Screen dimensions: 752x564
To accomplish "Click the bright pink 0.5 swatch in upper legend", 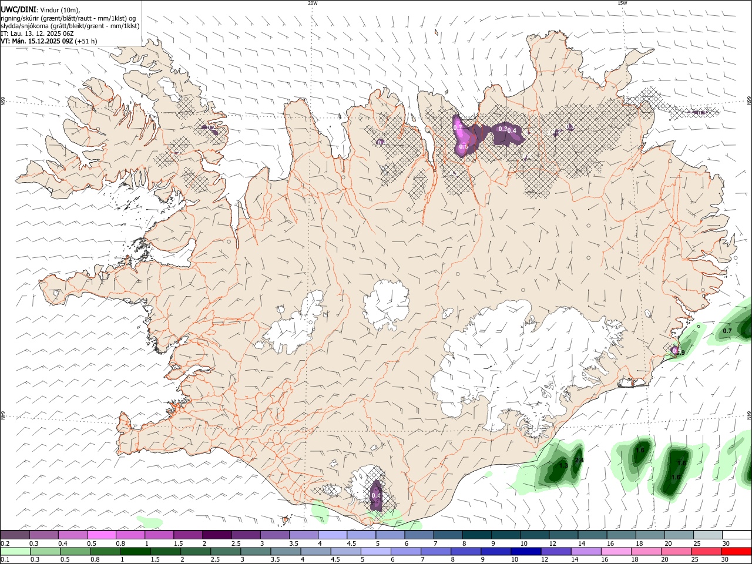I will point(102,535).
